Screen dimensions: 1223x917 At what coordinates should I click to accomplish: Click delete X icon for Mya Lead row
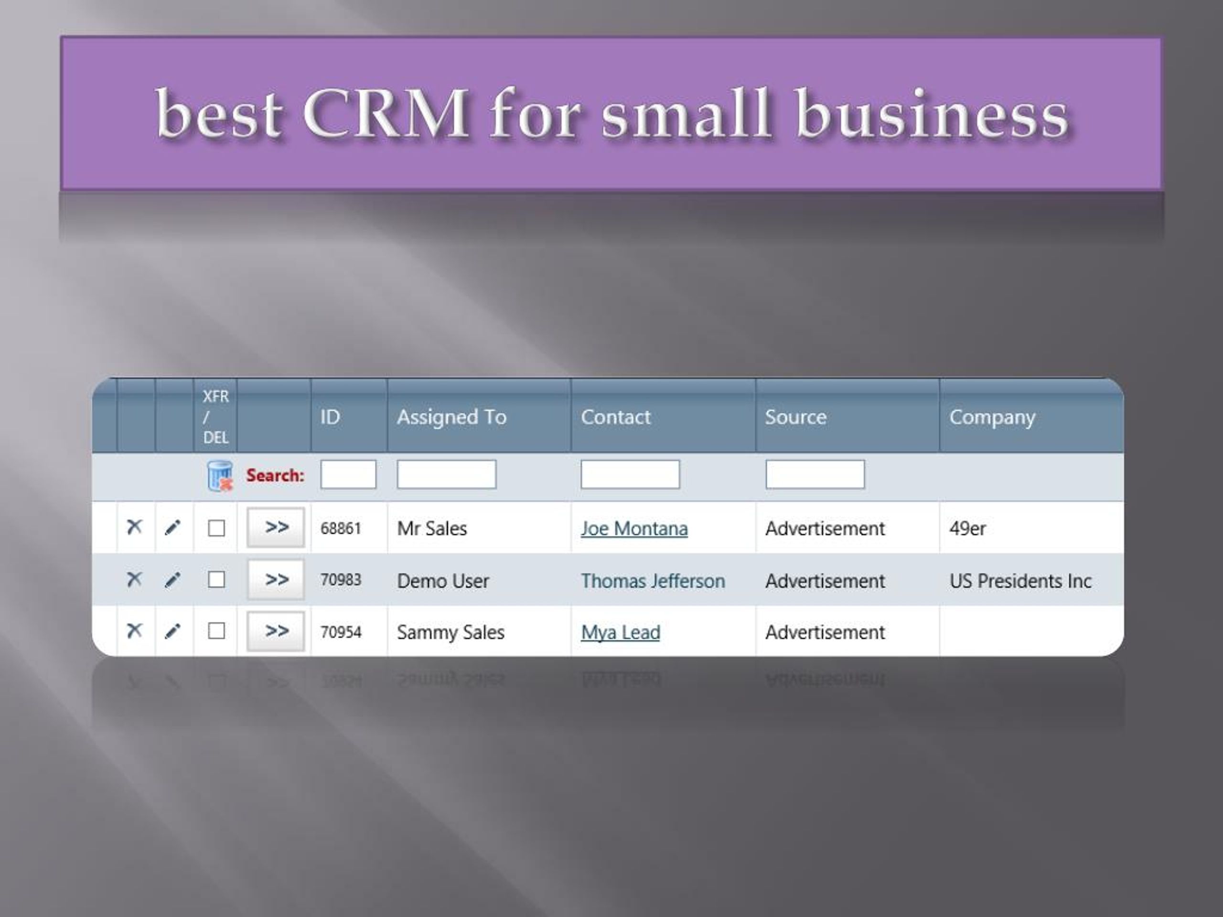point(134,631)
